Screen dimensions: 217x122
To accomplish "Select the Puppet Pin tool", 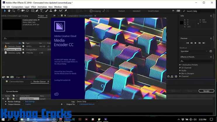I will [66, 11].
